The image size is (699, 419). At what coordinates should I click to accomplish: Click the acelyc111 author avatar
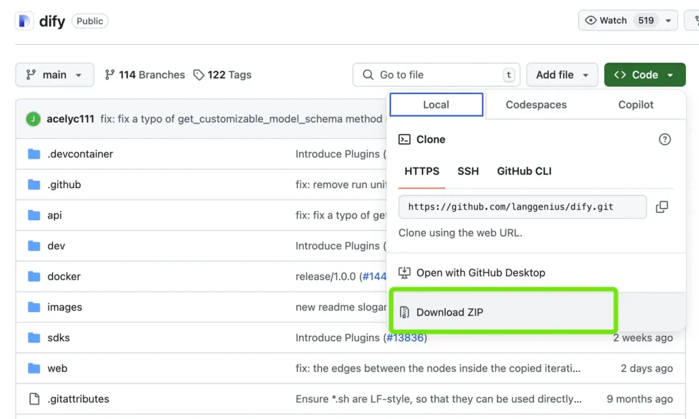coord(33,119)
